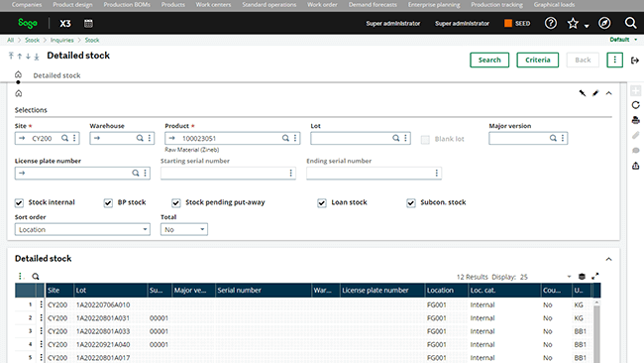Click the exit arrow icon beside actions

tap(635, 60)
